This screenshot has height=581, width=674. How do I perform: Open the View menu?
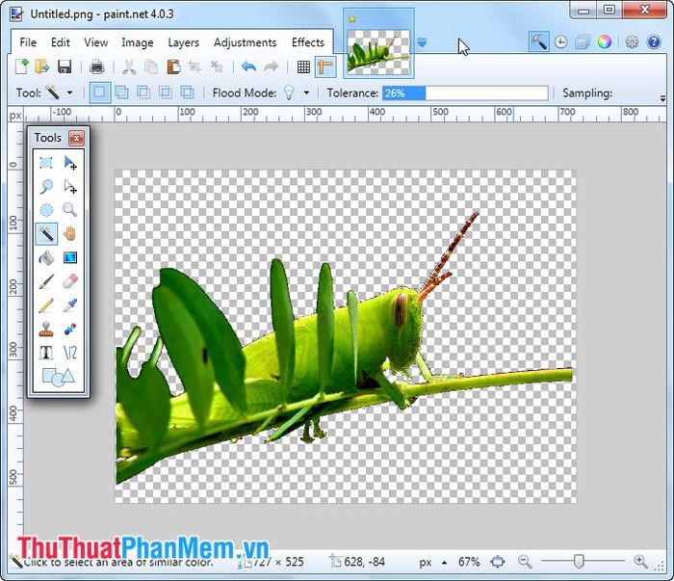tap(96, 42)
